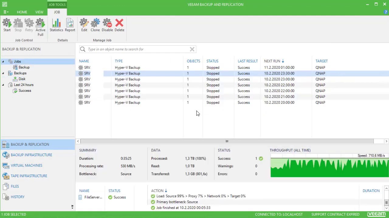
Task: Select Backup & Replication in bottom navigation
Action: 38,144
